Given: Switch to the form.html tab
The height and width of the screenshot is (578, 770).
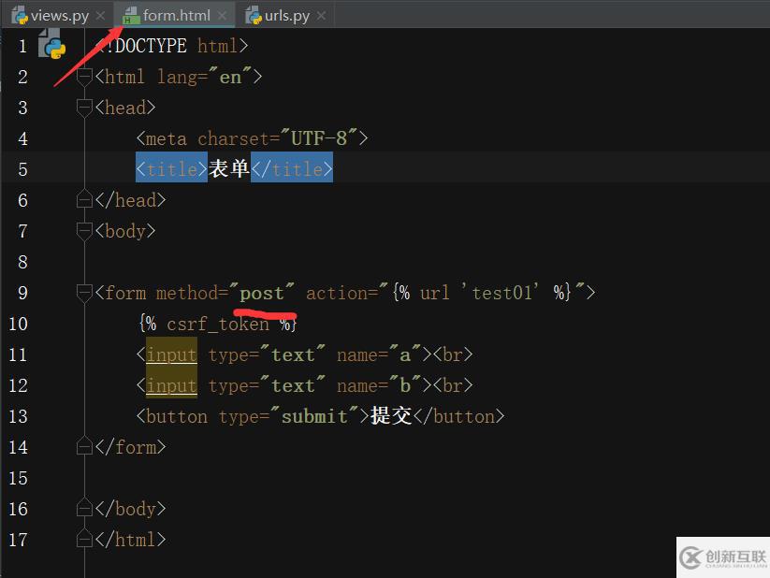Looking at the screenshot, I should pyautogui.click(x=176, y=16).
